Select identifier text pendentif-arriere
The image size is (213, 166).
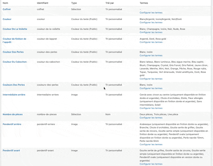pos(46,124)
